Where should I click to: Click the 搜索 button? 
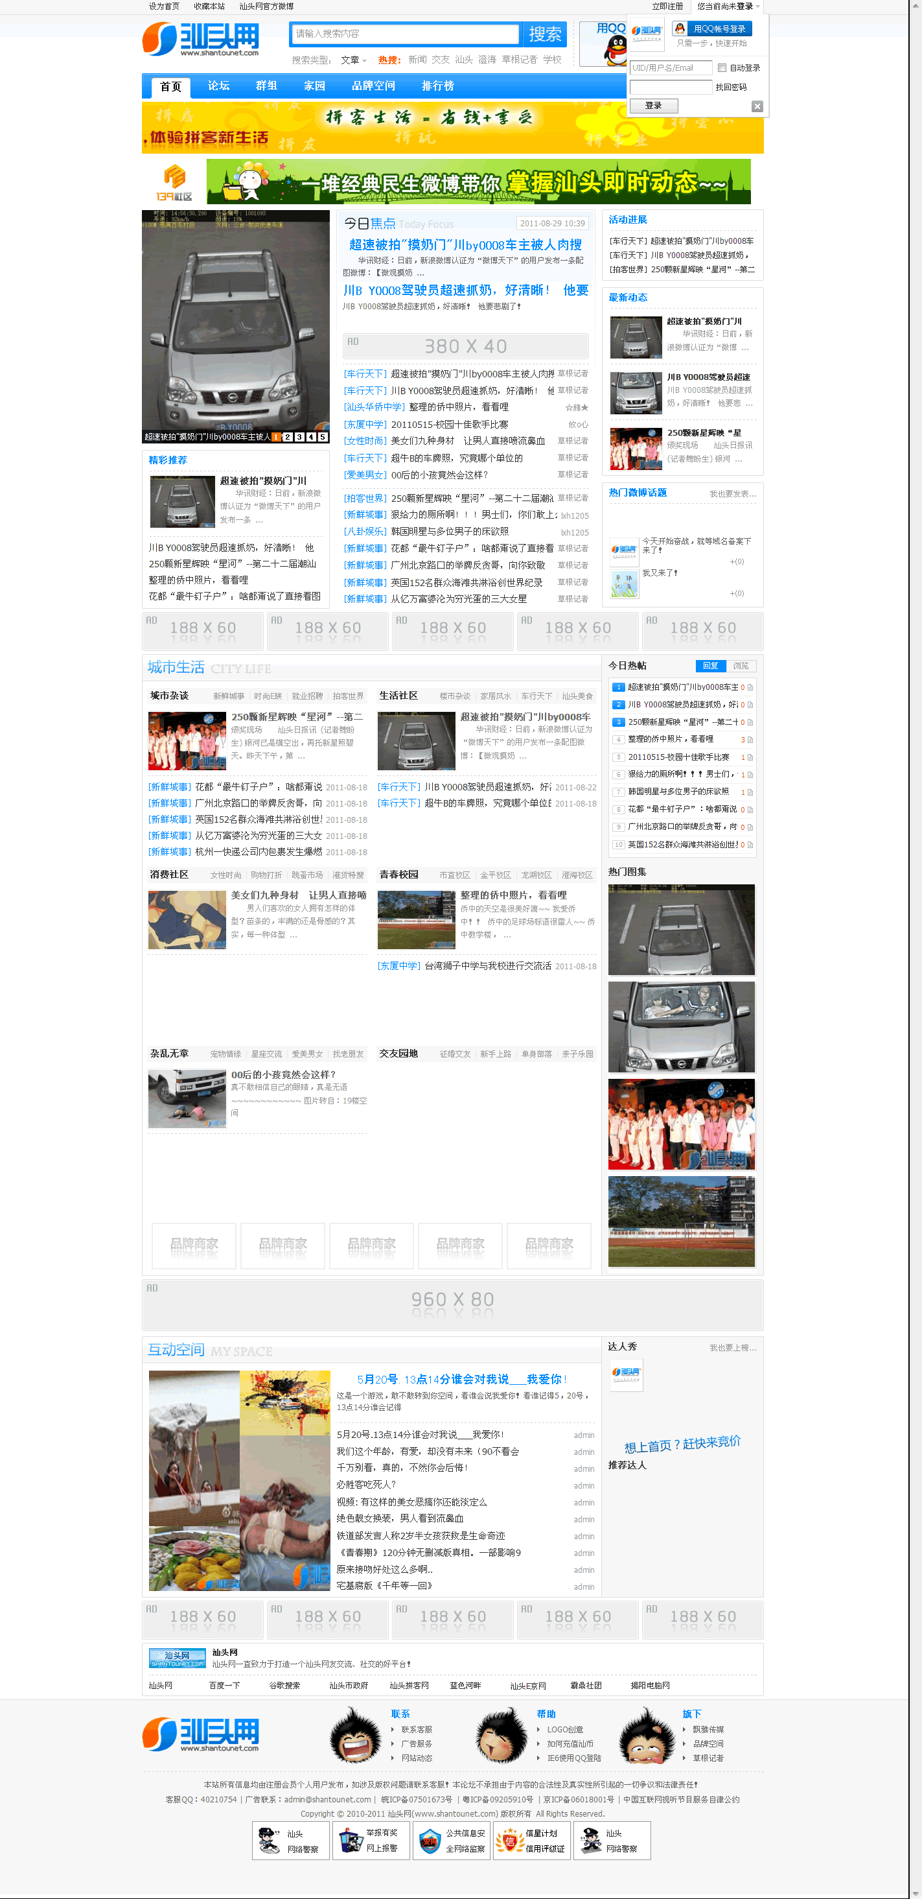pos(545,34)
